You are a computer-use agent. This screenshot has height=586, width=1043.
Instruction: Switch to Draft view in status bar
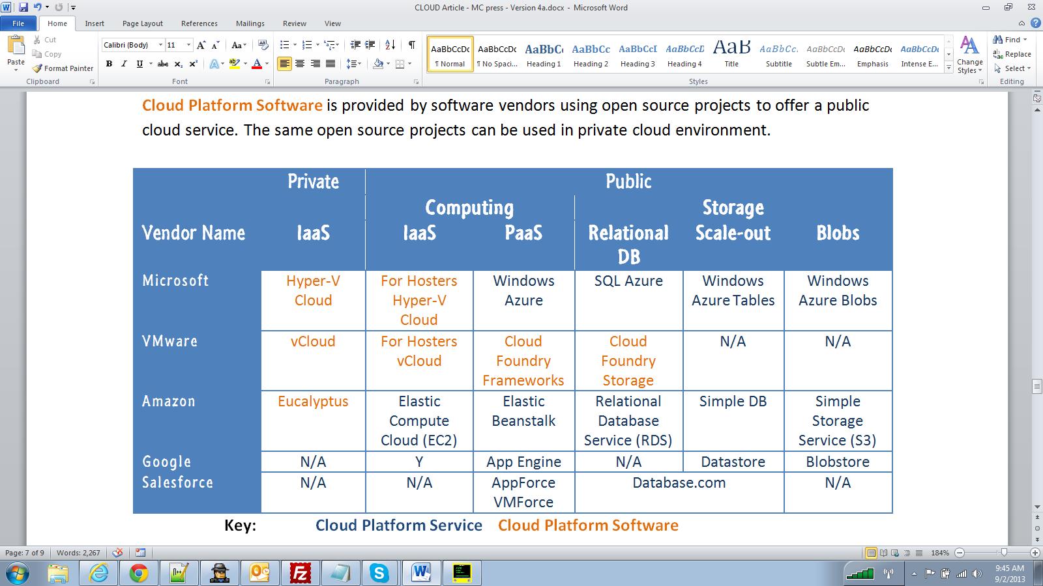coord(918,553)
